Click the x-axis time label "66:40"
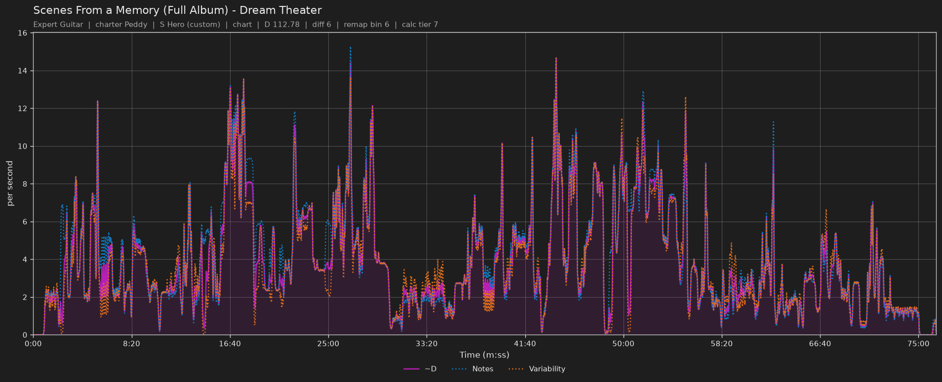Viewport: 942px width, 382px height. [820, 344]
